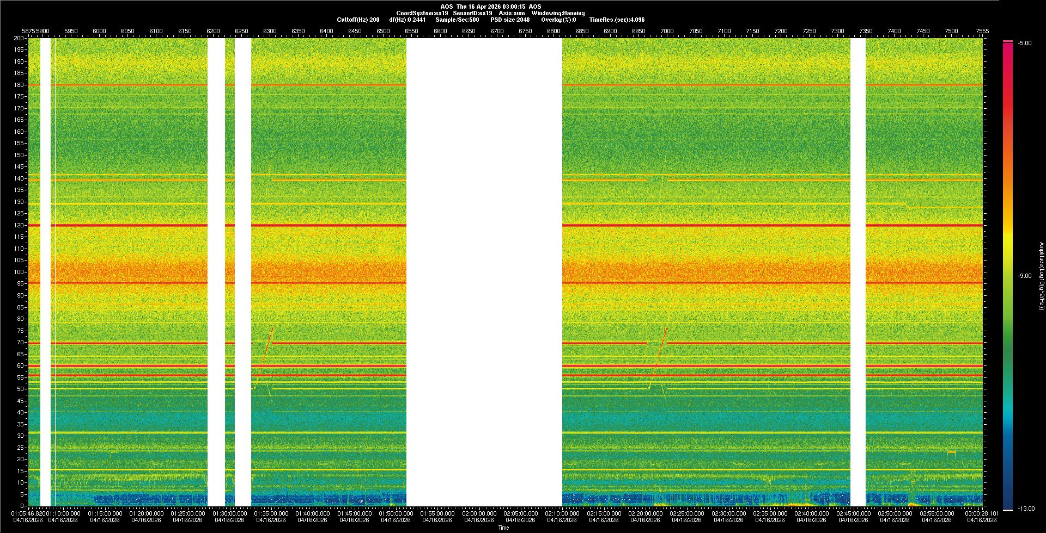
Task: Click the 7000 tick on the top axis
Action: click(667, 32)
